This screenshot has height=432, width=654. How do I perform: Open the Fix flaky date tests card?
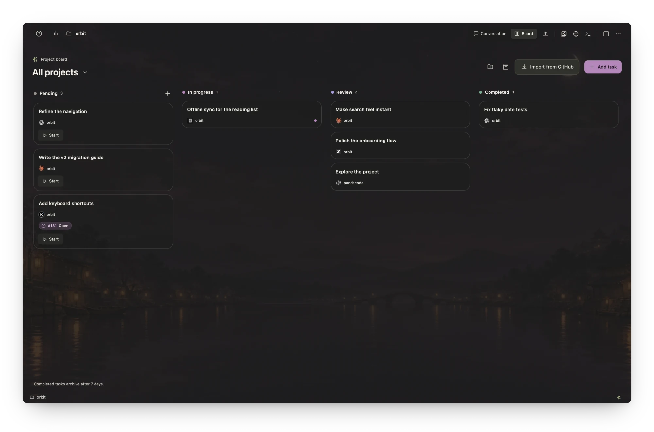pyautogui.click(x=549, y=115)
